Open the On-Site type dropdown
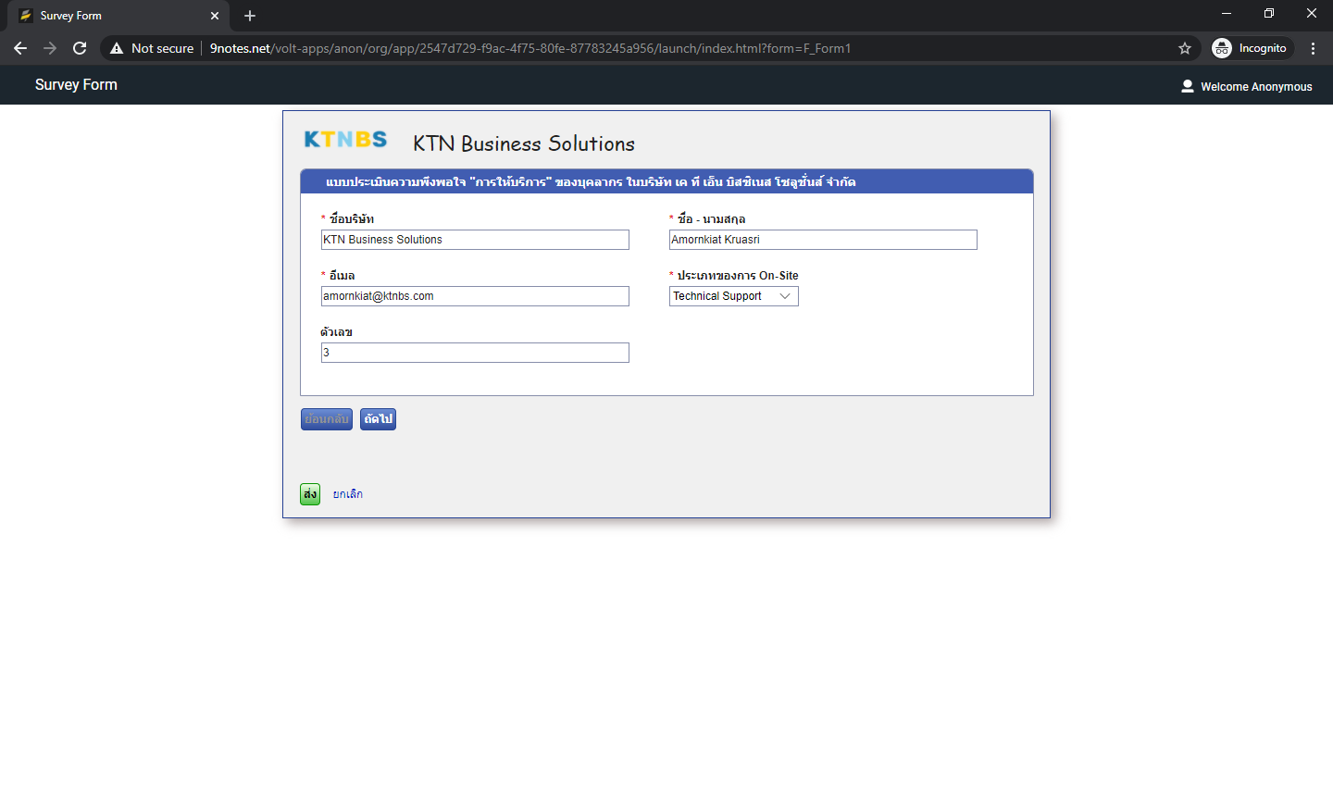This screenshot has width=1333, height=796. tap(734, 296)
